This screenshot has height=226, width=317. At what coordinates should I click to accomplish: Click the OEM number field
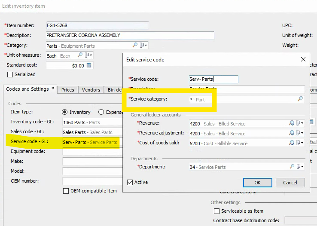coord(92,181)
